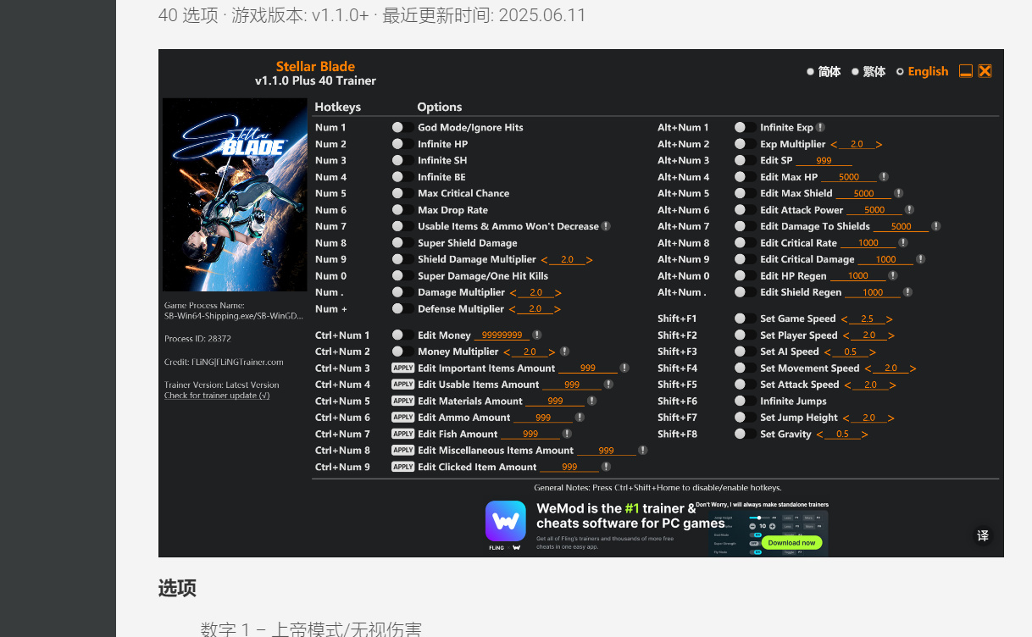The image size is (1032, 637).
Task: Click info icon beside Edit Max Shield
Action: coord(899,193)
